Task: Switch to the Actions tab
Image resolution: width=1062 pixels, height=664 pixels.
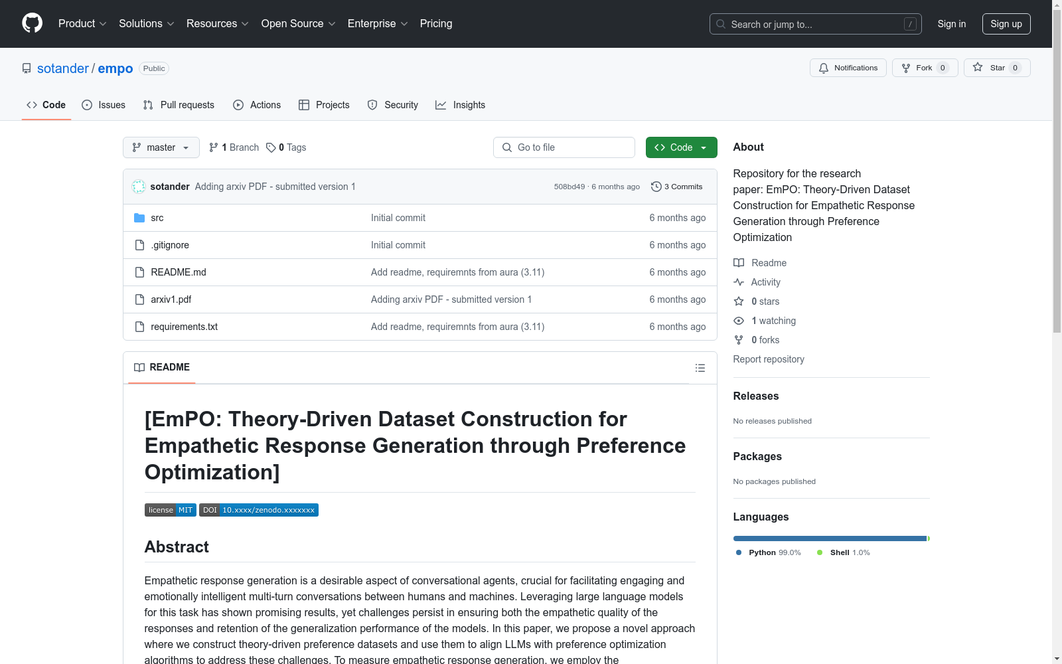Action: (257, 105)
